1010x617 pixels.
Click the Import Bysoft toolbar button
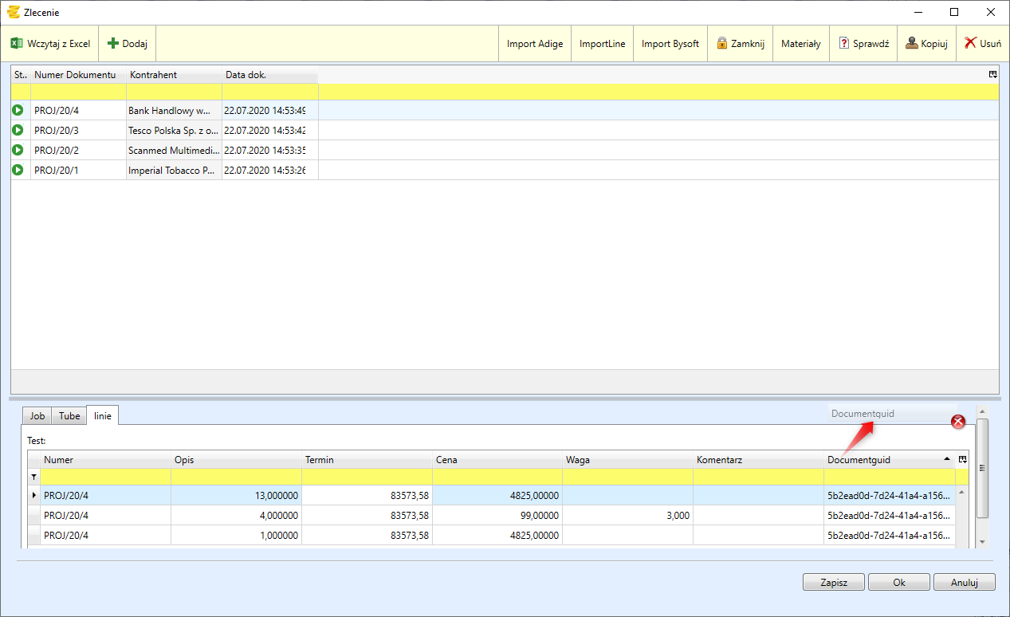point(670,44)
